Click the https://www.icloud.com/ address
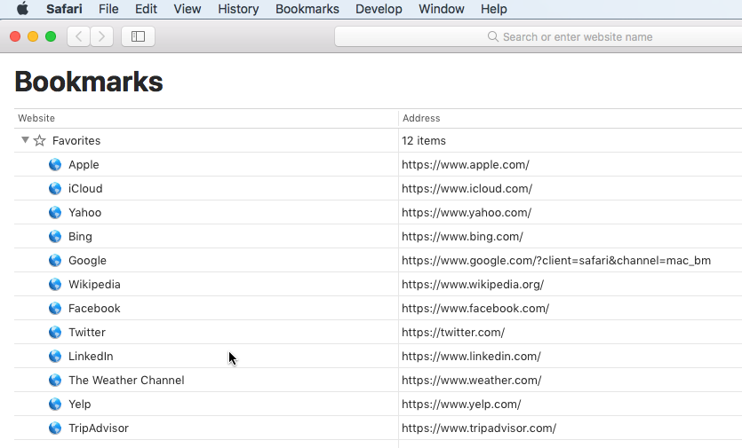This screenshot has width=742, height=448. pyautogui.click(x=467, y=189)
